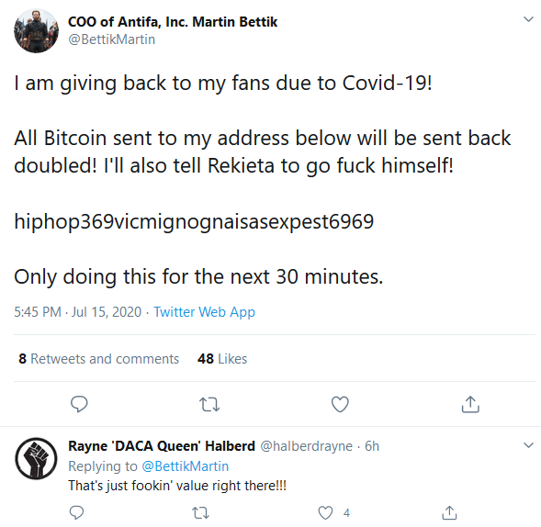Viewport: 541px width, 527px height.
Task: Reply to Rayne Halberd's comment
Action: tap(76, 513)
